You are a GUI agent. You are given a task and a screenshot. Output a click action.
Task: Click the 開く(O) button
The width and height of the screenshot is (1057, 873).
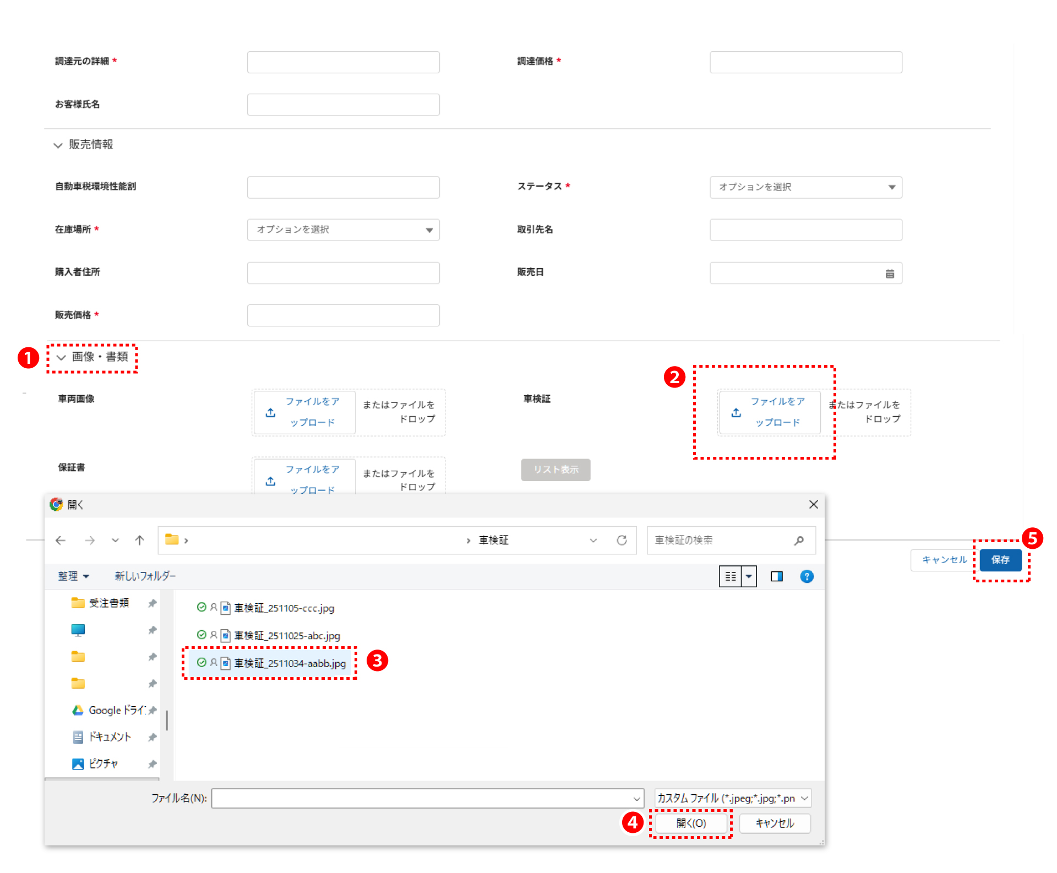[690, 823]
